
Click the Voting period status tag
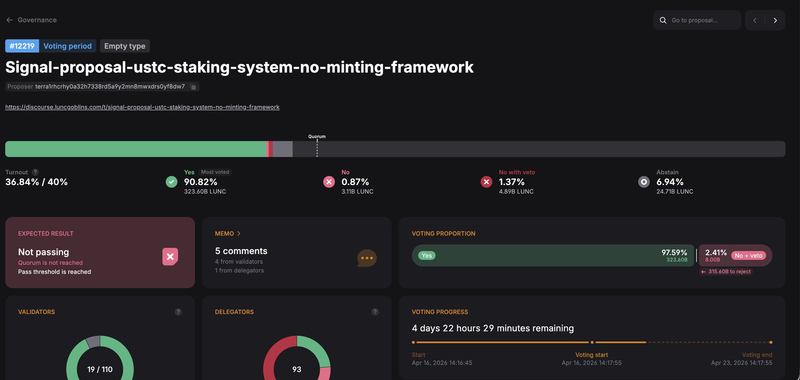click(68, 46)
